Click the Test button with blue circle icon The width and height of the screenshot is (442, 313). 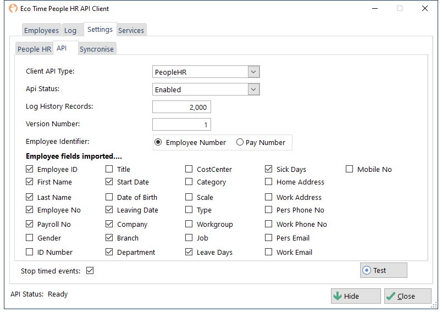click(x=383, y=270)
